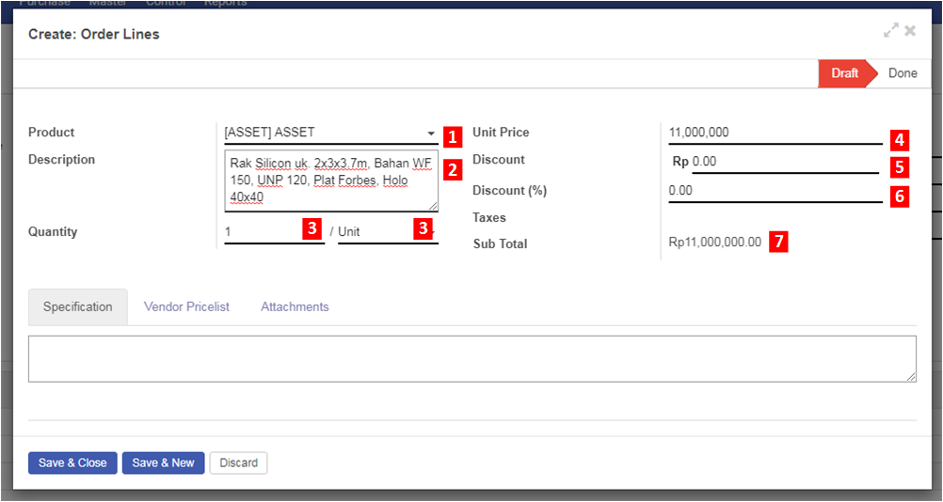Click the Quantity input field
The height and width of the screenshot is (502, 943).
[262, 231]
